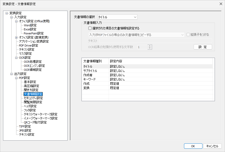Collapse the 入力設定 tree node
Viewport: 225px width, 152px height.
pos(11,17)
